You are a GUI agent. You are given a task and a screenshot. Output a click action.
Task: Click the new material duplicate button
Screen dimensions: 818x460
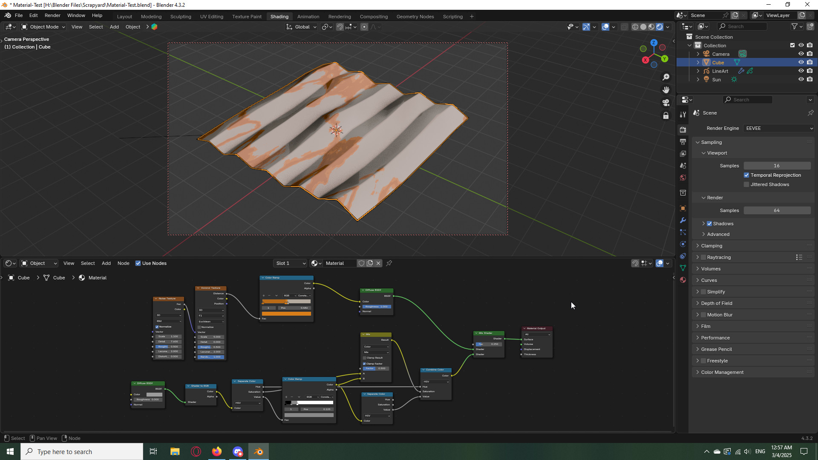[x=370, y=263]
